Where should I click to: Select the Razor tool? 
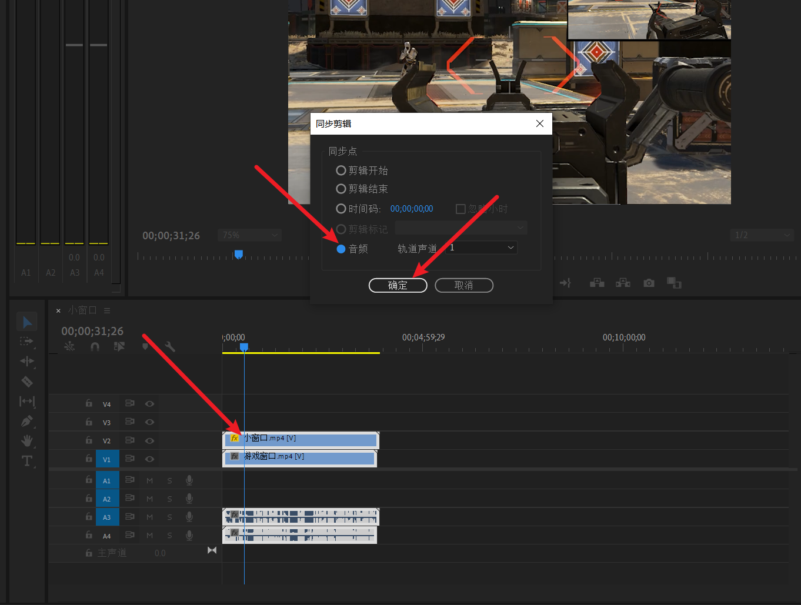(27, 382)
